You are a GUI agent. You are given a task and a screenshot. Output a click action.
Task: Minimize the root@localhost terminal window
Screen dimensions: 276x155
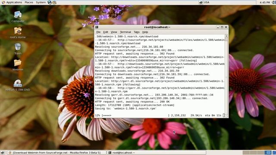pos(218,27)
